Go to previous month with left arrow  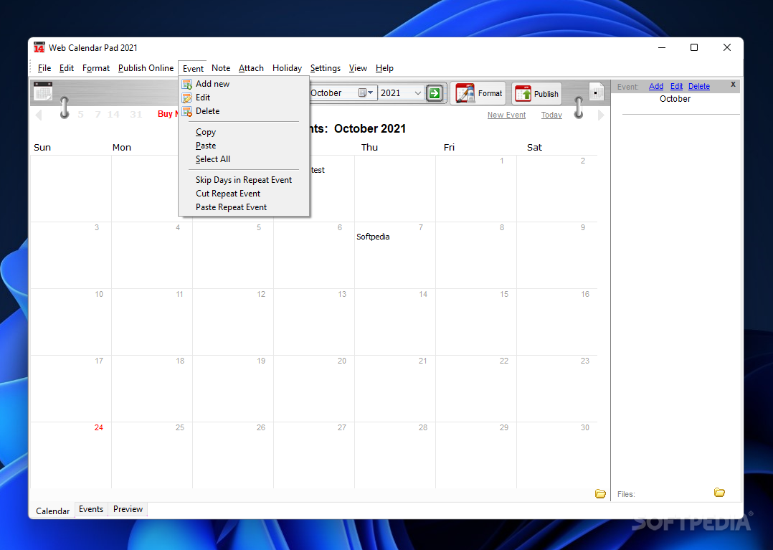[39, 115]
